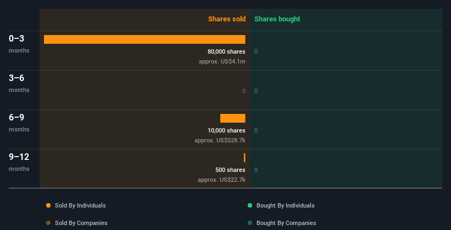Viewport: 451px width, 230px height.
Task: Click the approx. US$4.1m value text
Action: pyautogui.click(x=222, y=61)
